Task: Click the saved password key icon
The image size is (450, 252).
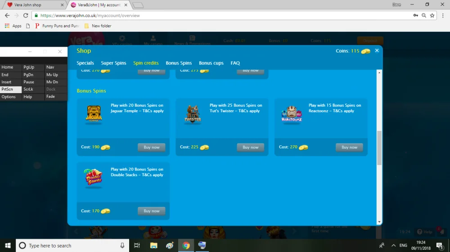Action: (415, 15)
